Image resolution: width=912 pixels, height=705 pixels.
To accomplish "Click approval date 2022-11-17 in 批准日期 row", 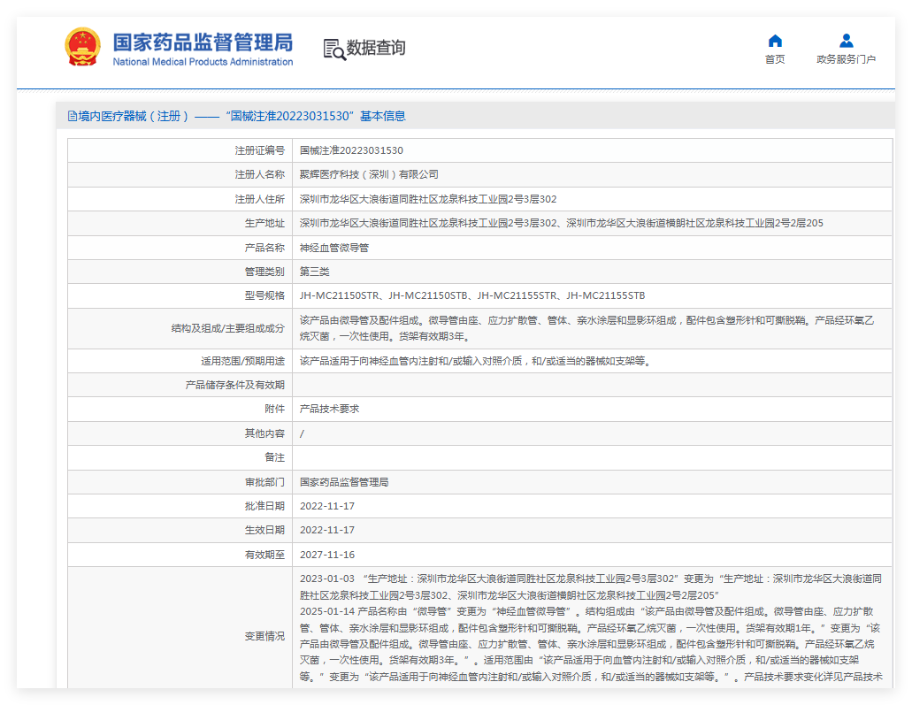I will 327,506.
